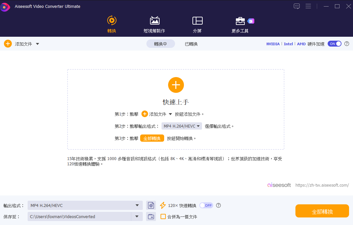This screenshot has width=353, height=225.
Task: Expand the 添加文件 arrow in step 1
Action: pos(170,114)
